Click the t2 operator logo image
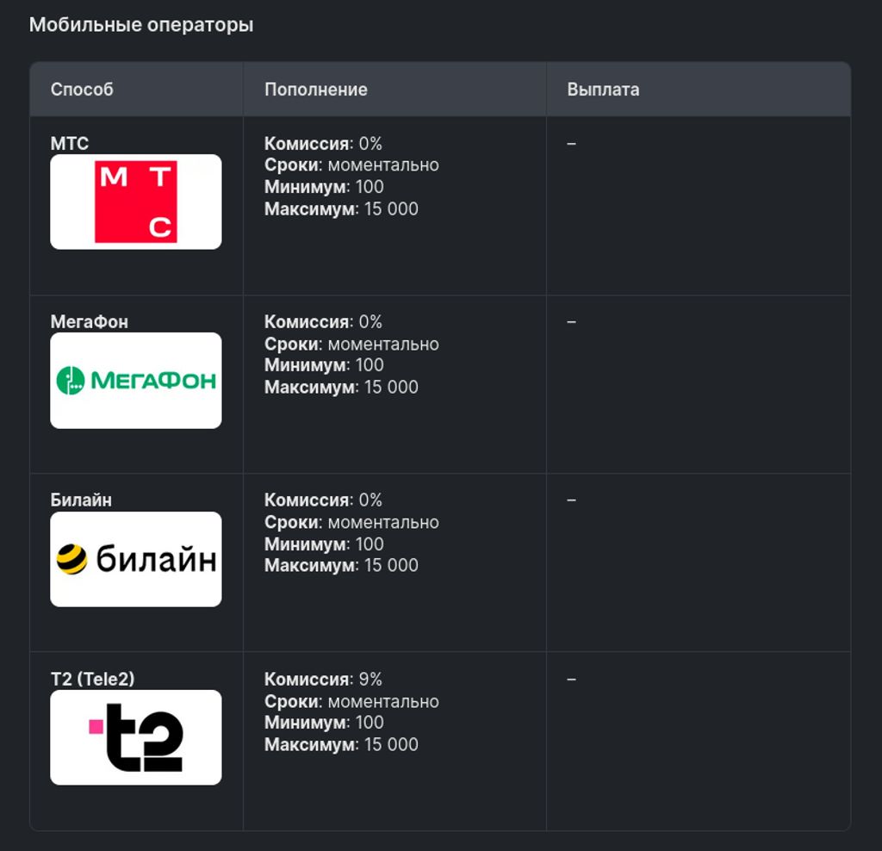The image size is (882, 851). 135,737
